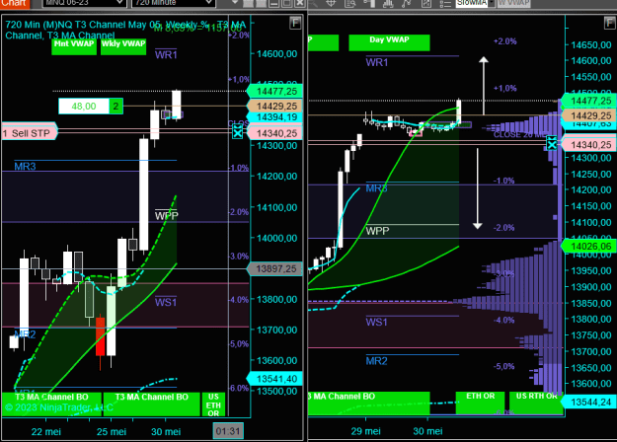Click the W VWAP toolbar button
This screenshot has height=442, width=617.
tap(513, 3)
